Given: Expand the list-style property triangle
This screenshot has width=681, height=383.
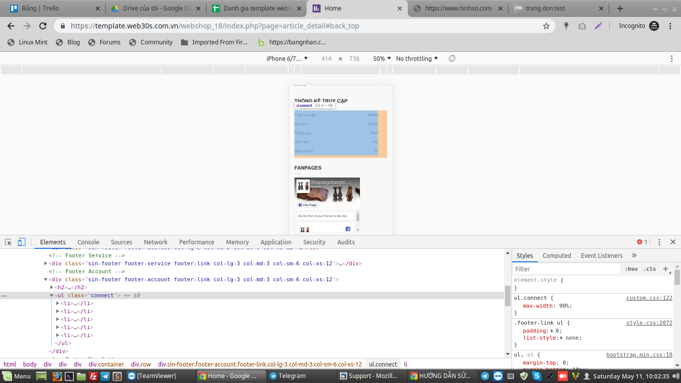Looking at the screenshot, I should click(562, 338).
